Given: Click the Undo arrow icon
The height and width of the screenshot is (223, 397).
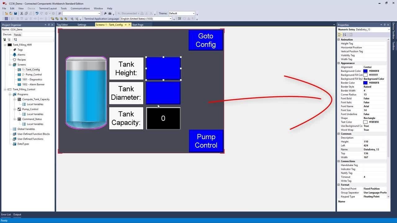Looking at the screenshot, I should coord(37,13).
